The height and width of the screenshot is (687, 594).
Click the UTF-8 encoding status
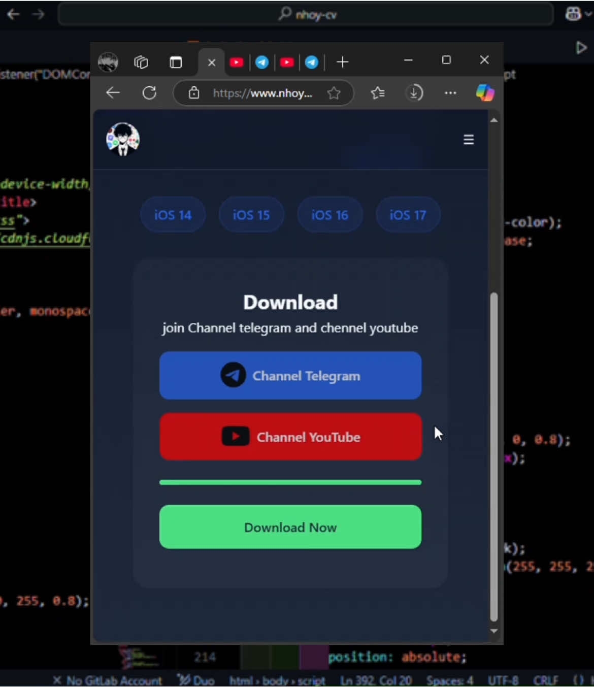tap(503, 680)
